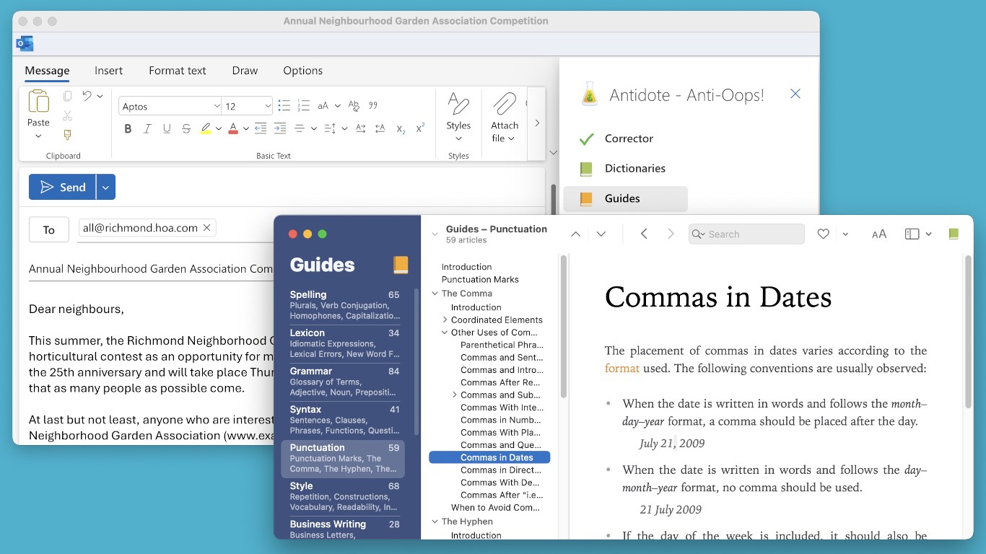This screenshot has height=554, width=986.
Task: Click the line spacing icon
Action: tap(330, 128)
